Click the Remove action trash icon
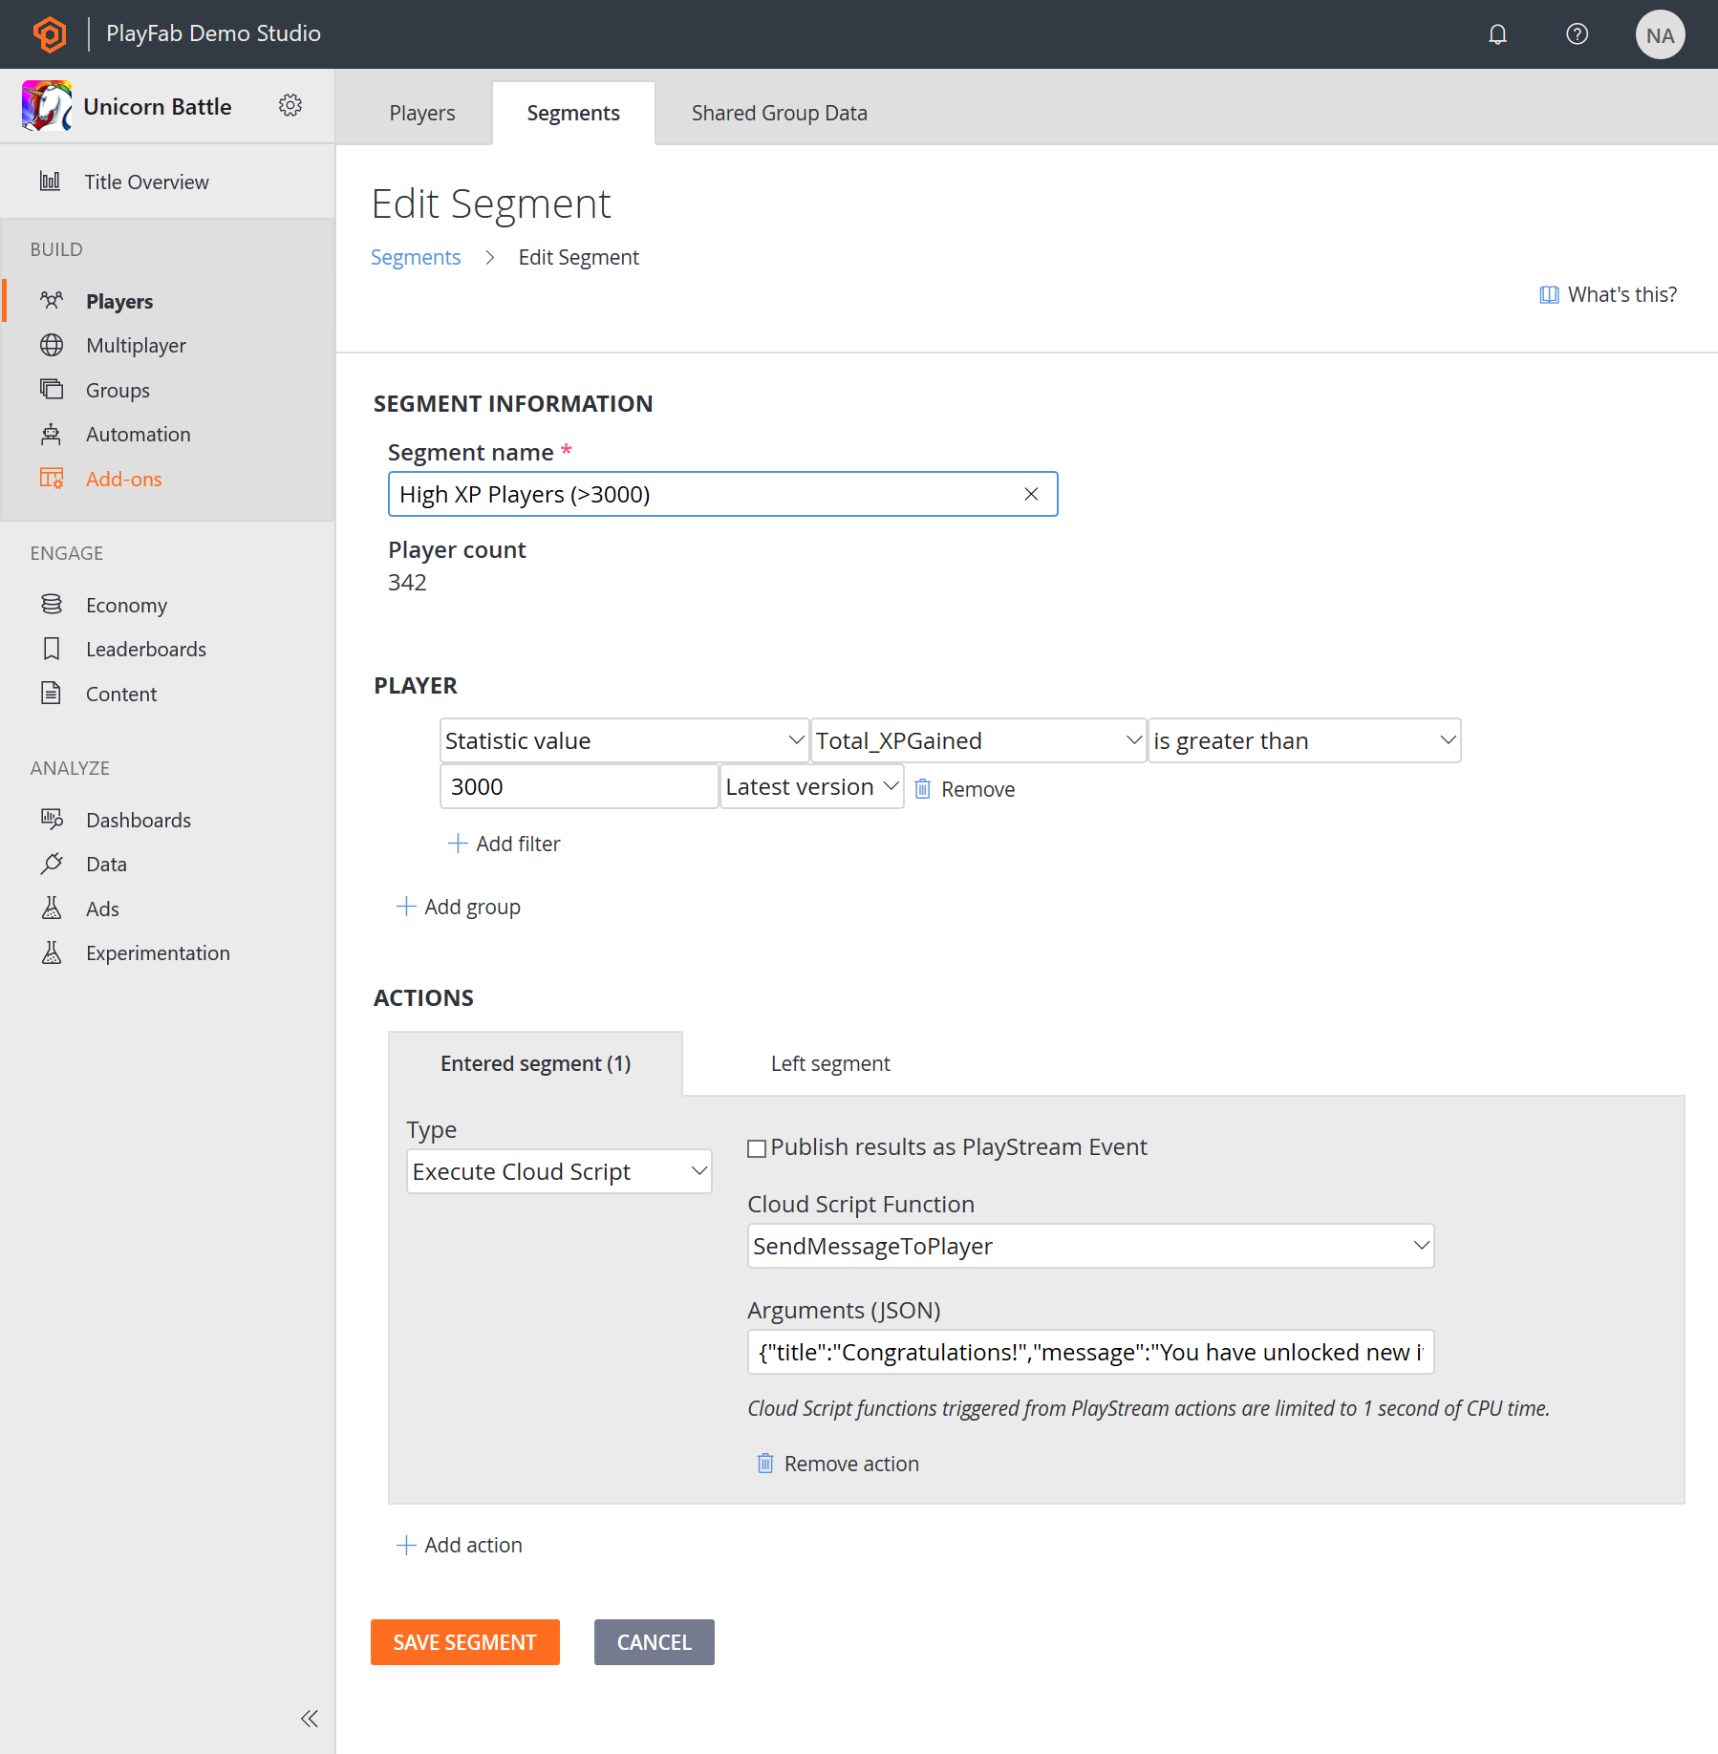1718x1754 pixels. 764,1463
